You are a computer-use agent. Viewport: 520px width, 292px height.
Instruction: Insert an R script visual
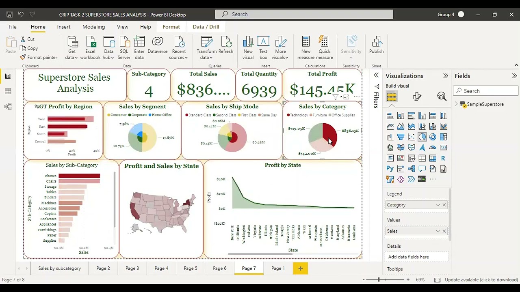pyautogui.click(x=443, y=158)
